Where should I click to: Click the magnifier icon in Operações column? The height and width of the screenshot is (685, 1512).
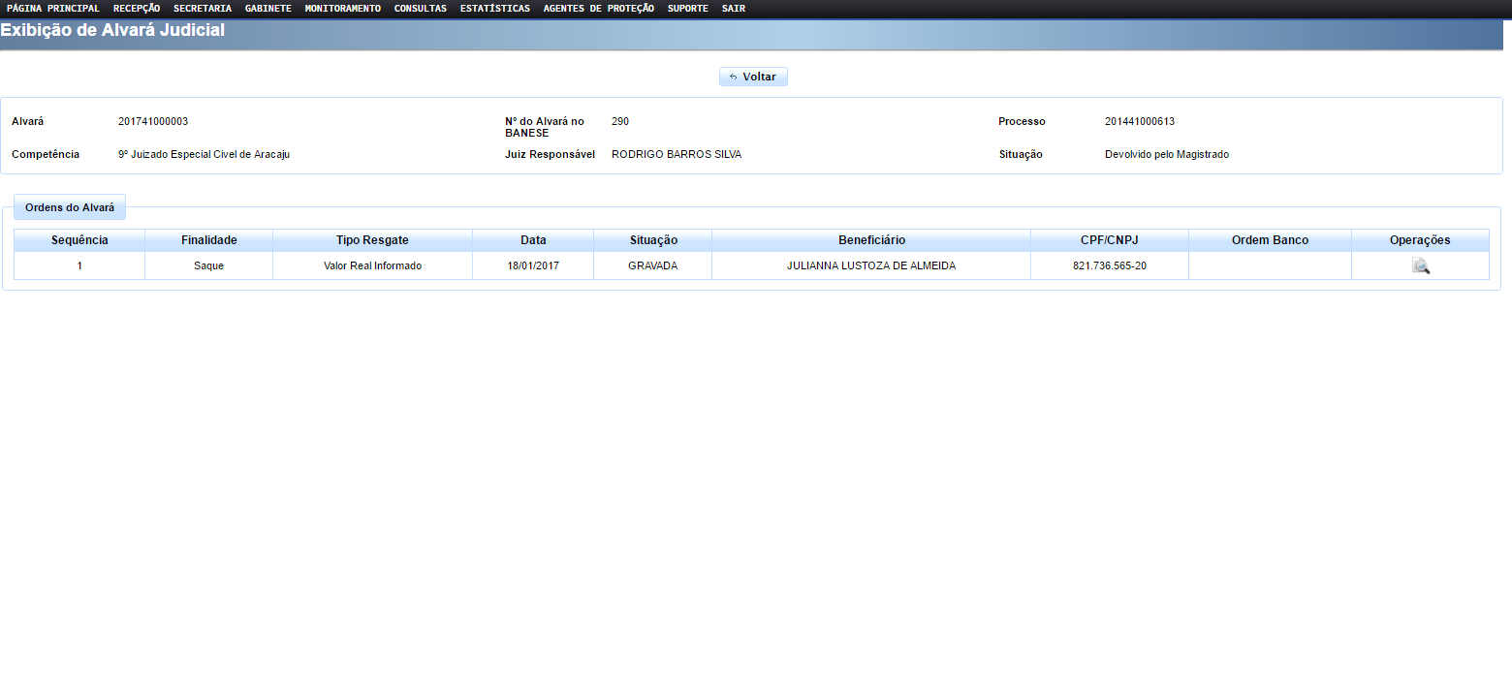1420,266
